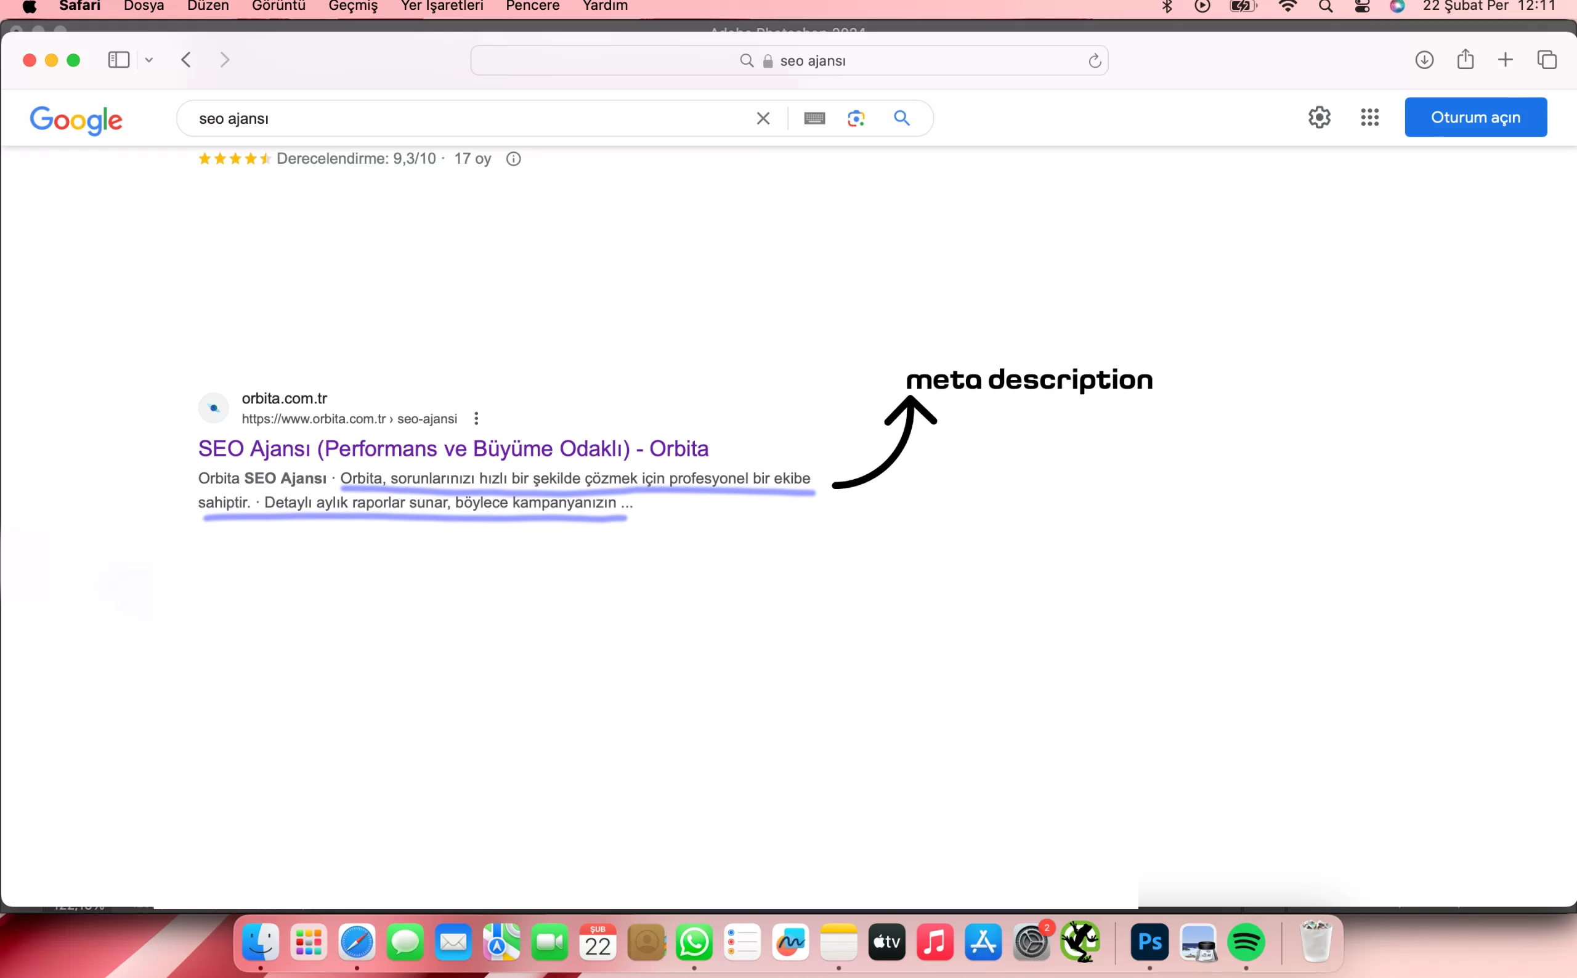Open the Google apps grid

[1369, 117]
